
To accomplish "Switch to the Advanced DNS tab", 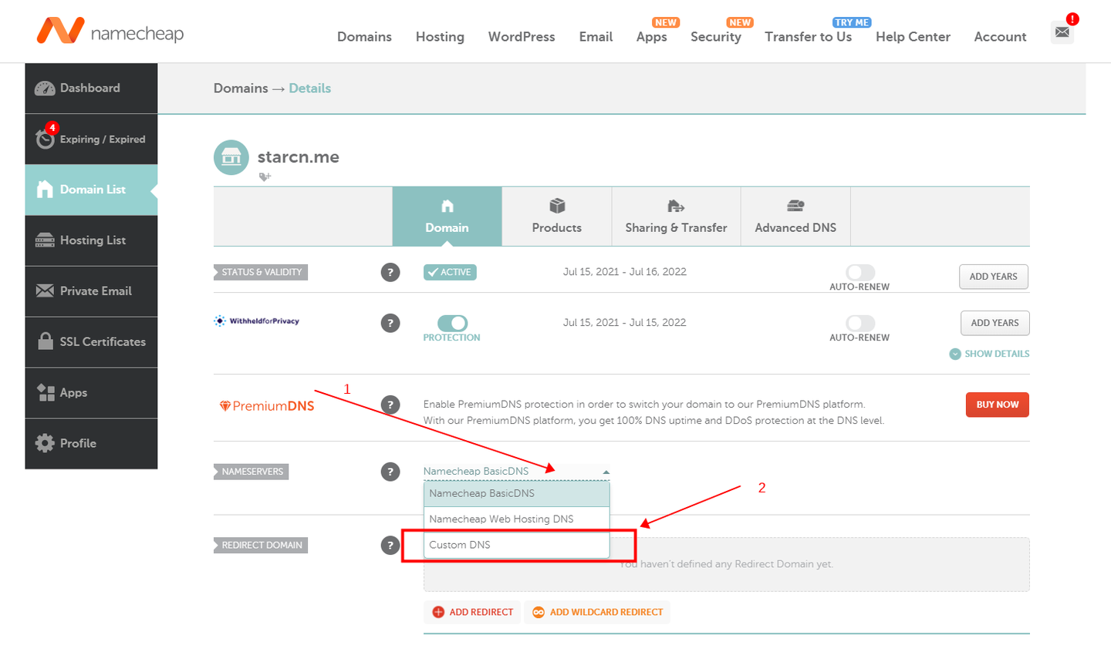I will pyautogui.click(x=795, y=217).
